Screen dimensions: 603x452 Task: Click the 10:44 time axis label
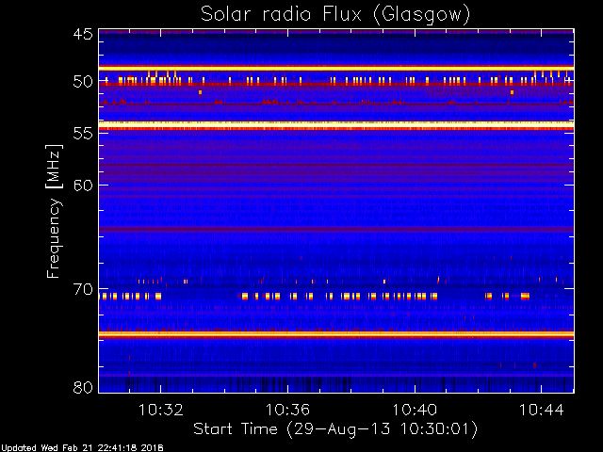click(542, 410)
